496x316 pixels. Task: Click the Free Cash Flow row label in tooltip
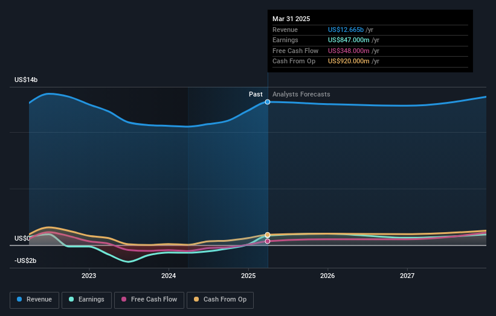pyautogui.click(x=295, y=51)
